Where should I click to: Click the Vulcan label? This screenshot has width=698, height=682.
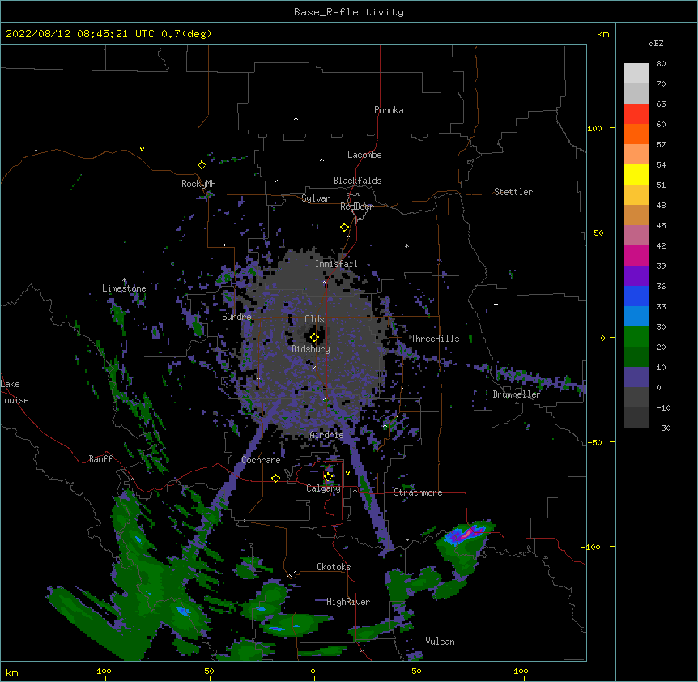(x=440, y=642)
